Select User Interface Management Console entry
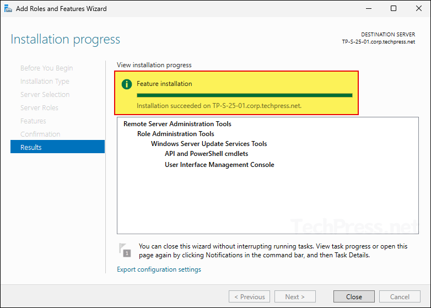The width and height of the screenshot is (431, 308). click(219, 164)
